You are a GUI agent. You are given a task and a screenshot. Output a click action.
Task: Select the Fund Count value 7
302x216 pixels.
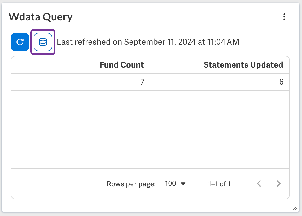pyautogui.click(x=142, y=82)
